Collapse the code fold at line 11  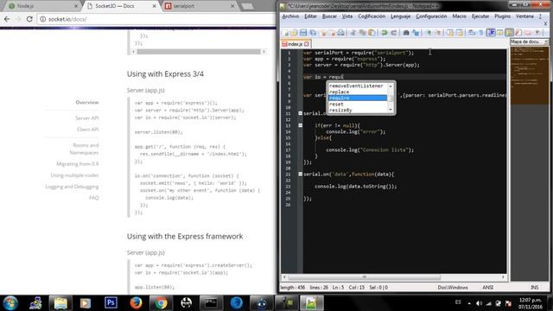(300, 113)
